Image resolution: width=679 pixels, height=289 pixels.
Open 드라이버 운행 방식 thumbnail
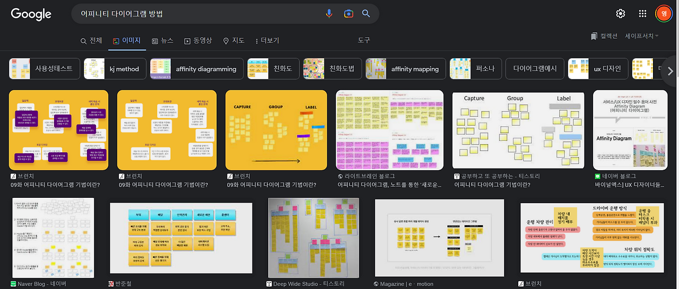tap(593, 237)
